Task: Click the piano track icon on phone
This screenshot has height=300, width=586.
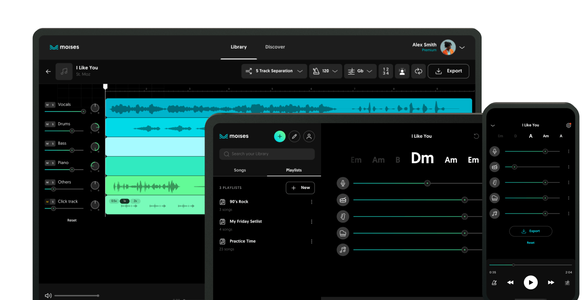Action: pyautogui.click(x=495, y=198)
